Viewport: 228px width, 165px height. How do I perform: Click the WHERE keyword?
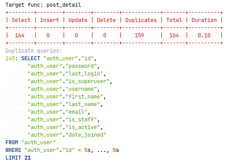(x=13, y=150)
